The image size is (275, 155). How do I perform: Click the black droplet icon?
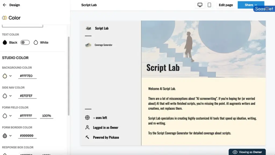point(5,42)
